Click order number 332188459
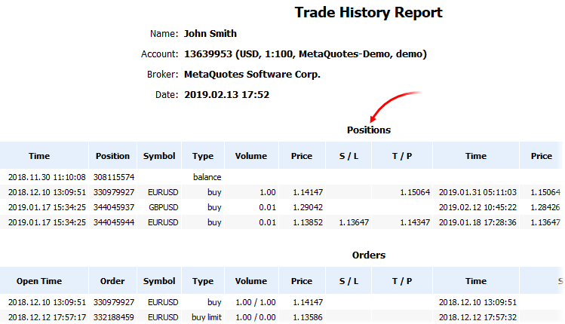 (x=113, y=317)
